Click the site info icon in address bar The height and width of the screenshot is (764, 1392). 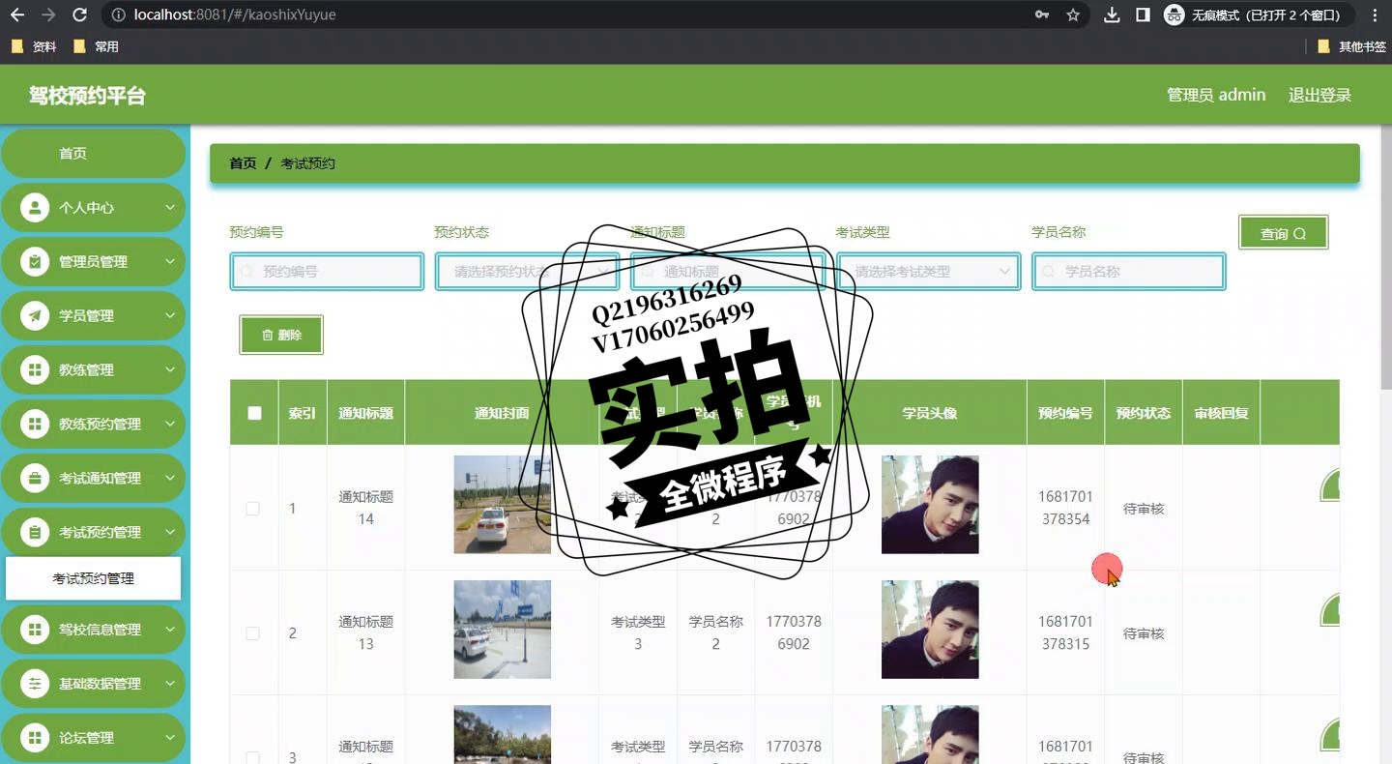tap(118, 15)
